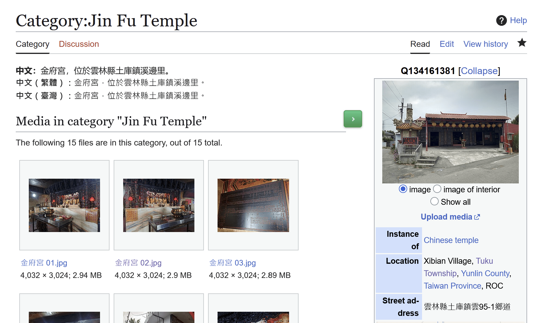This screenshot has height=323, width=536.
Task: Click the 'Location' label cell
Action: [399, 274]
